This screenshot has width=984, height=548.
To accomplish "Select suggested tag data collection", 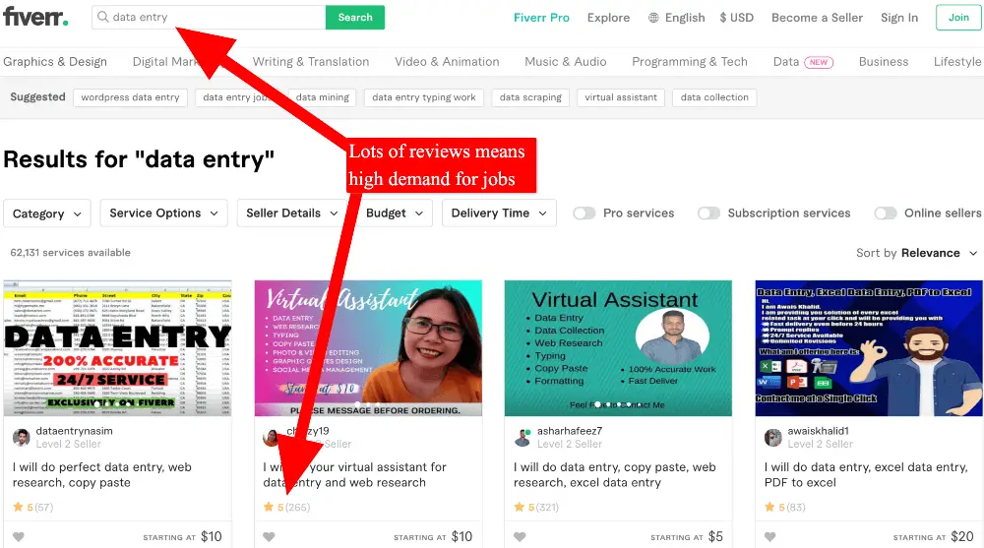I will (714, 97).
